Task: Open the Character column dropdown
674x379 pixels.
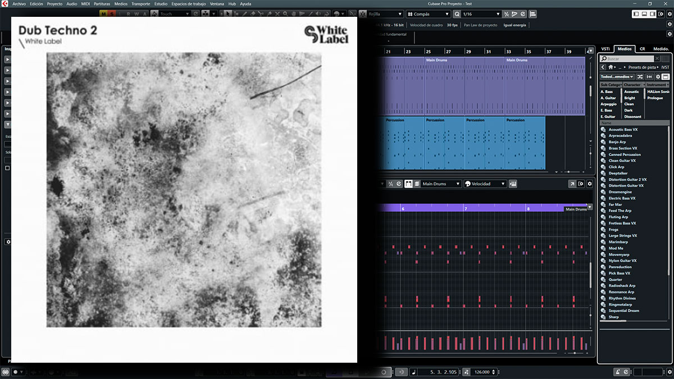Action: coord(634,85)
